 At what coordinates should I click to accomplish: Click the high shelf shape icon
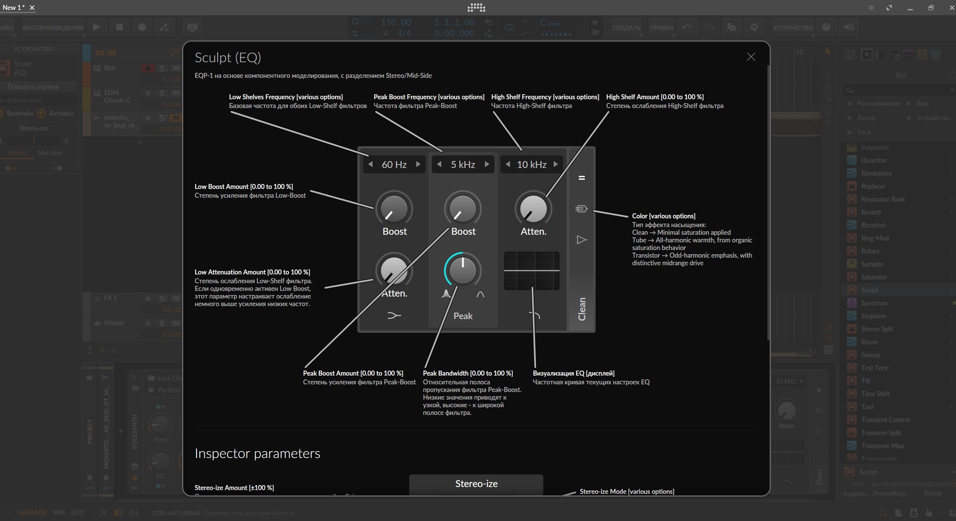click(535, 315)
